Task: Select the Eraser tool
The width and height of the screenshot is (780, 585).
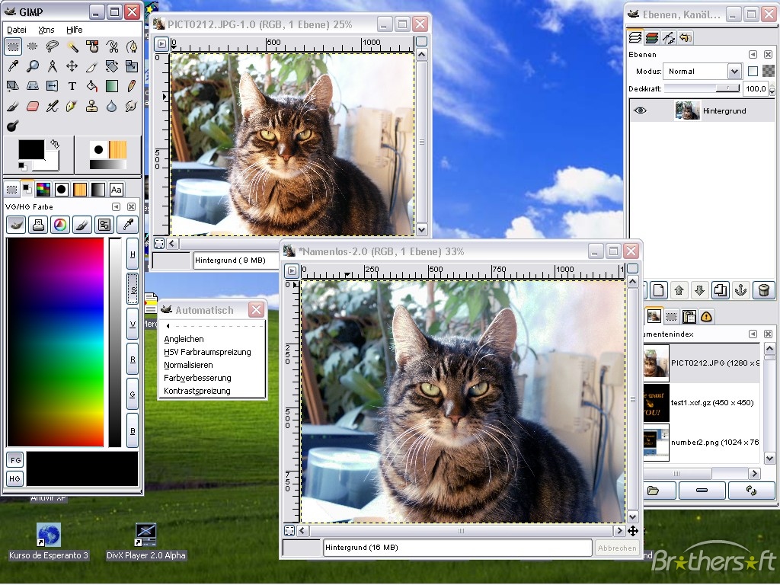Action: pyautogui.click(x=33, y=106)
